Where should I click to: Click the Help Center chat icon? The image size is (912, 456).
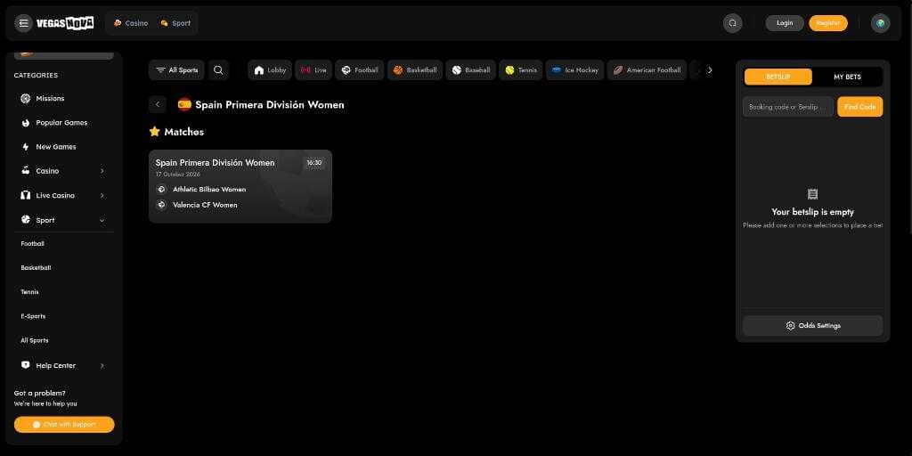pyautogui.click(x=25, y=365)
